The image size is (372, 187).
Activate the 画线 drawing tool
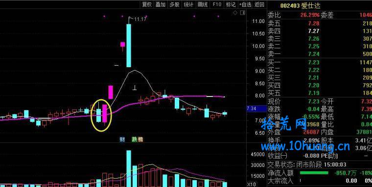[202, 4]
